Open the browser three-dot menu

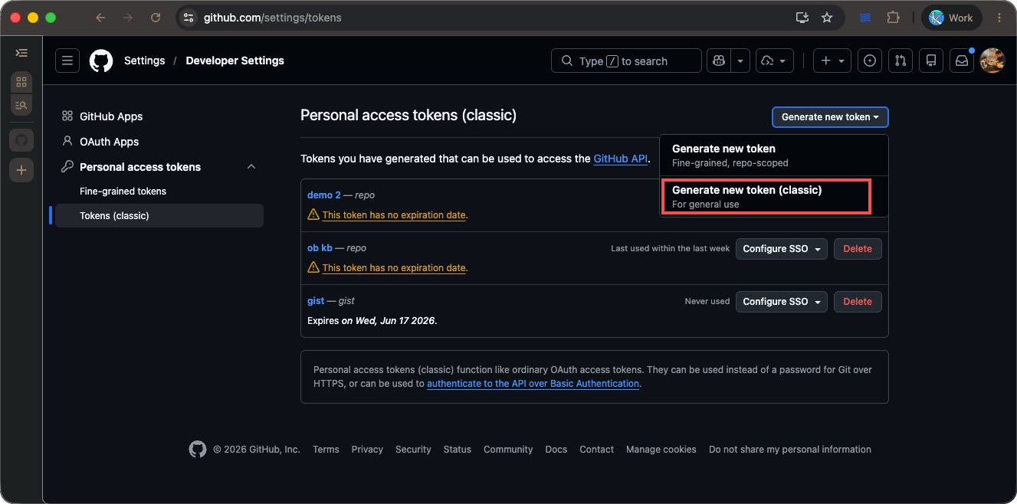(999, 18)
